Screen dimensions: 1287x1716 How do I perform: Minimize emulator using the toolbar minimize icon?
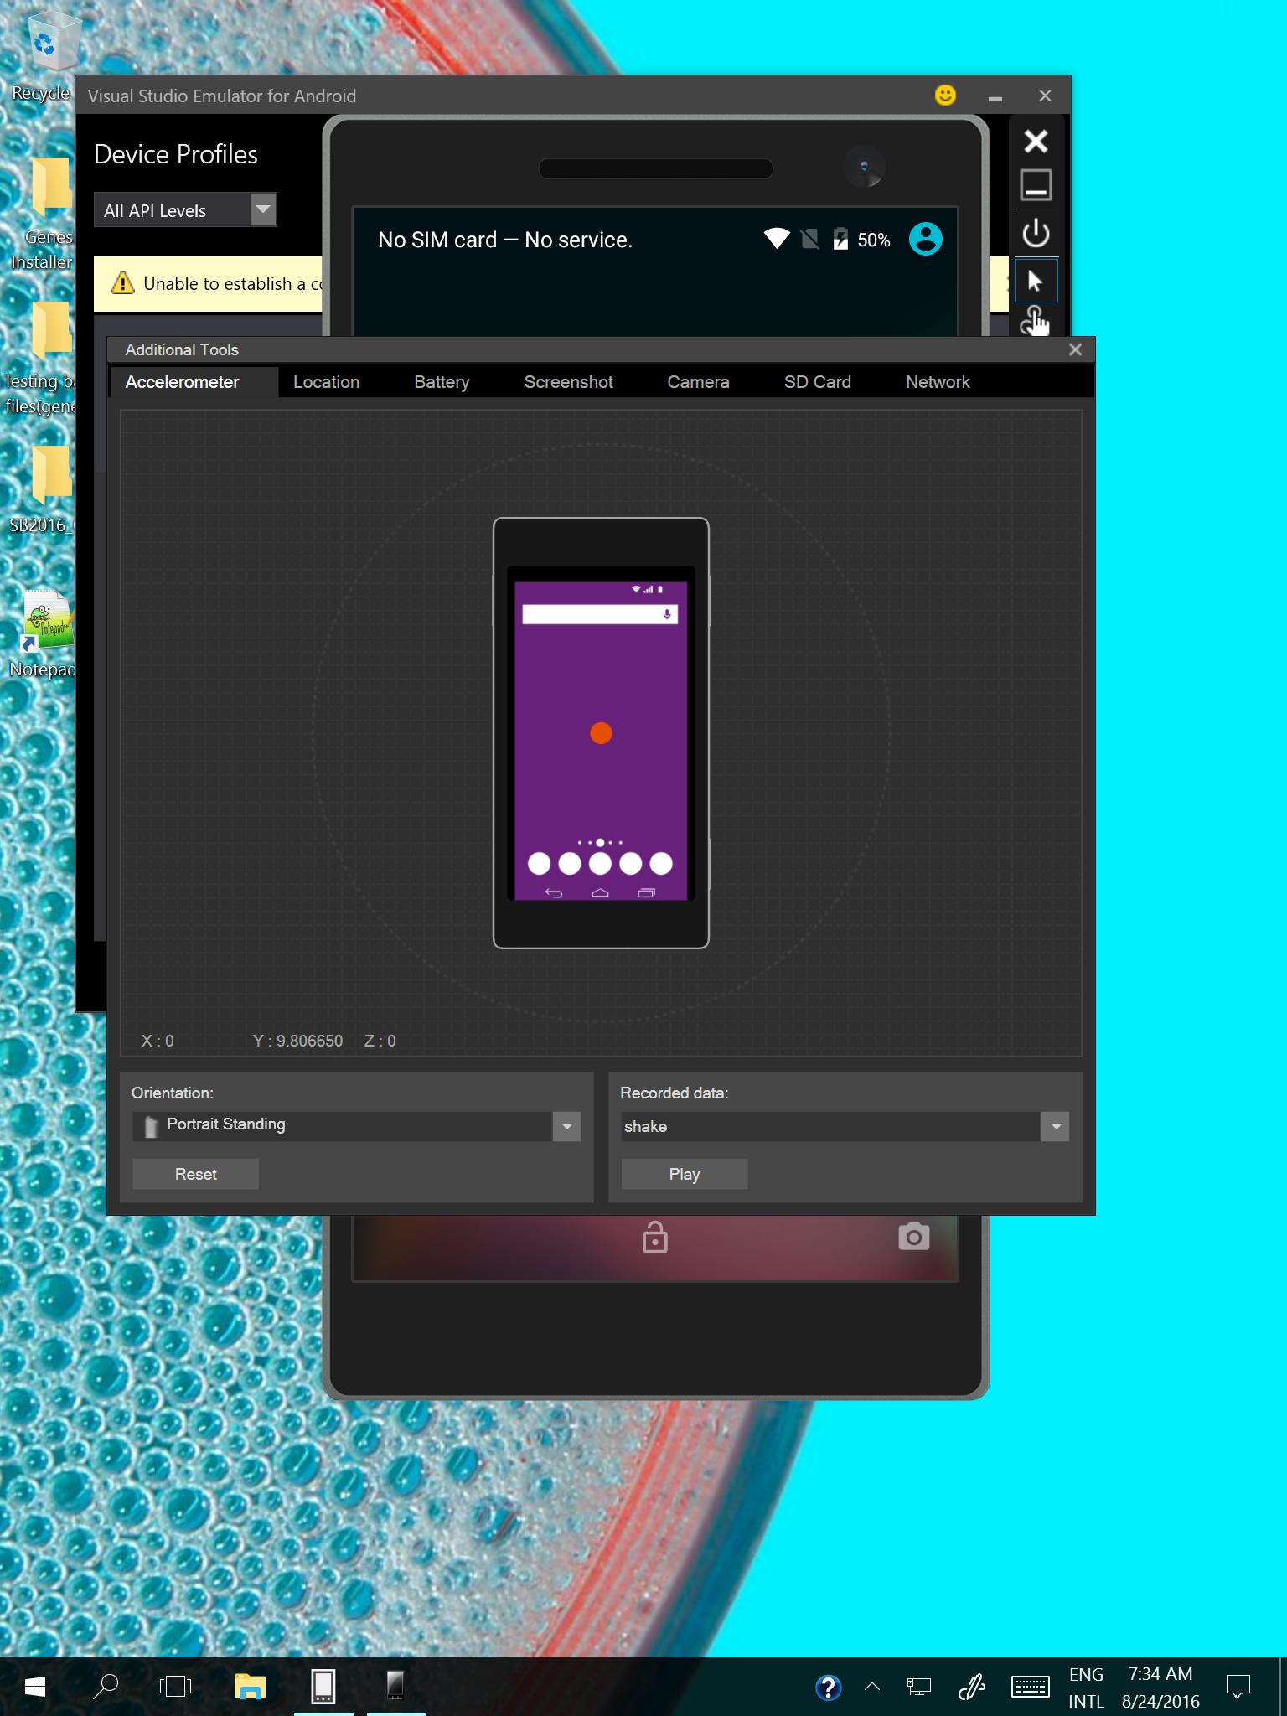[1036, 185]
